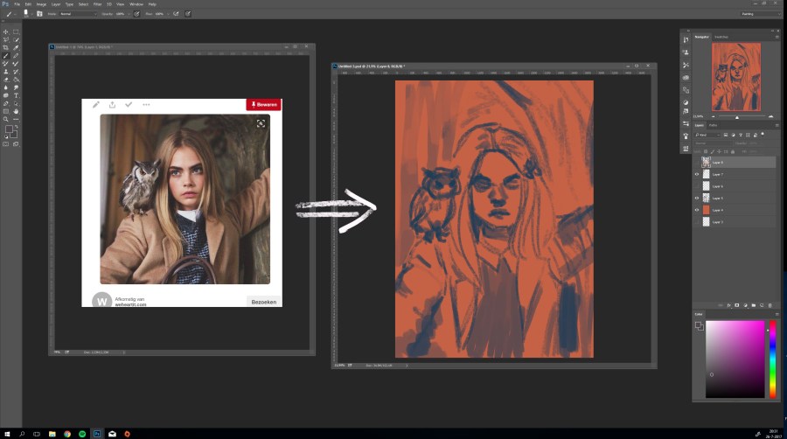Click the red Bewaren button

[263, 104]
